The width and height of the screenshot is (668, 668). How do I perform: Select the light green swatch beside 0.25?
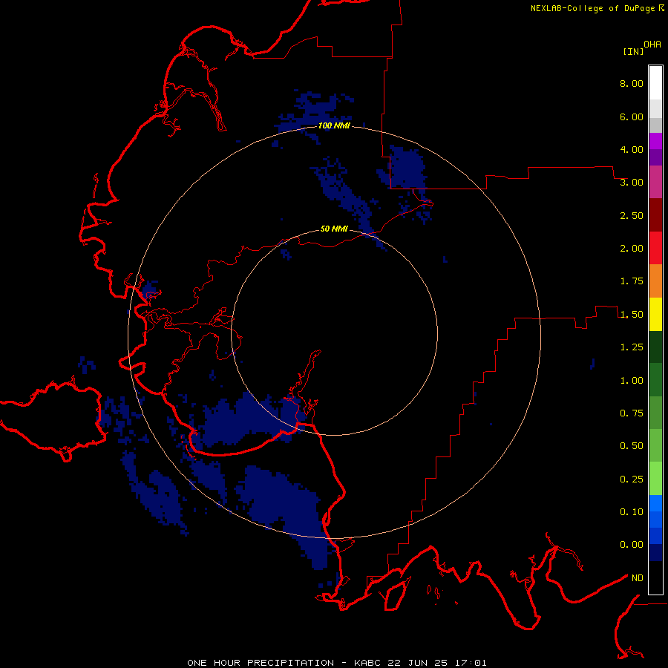(655, 479)
